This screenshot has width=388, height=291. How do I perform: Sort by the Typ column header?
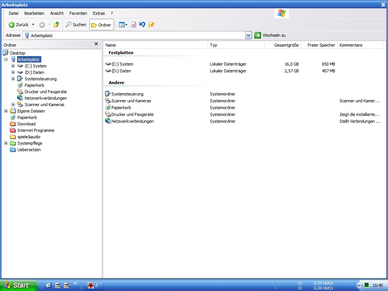click(x=236, y=45)
